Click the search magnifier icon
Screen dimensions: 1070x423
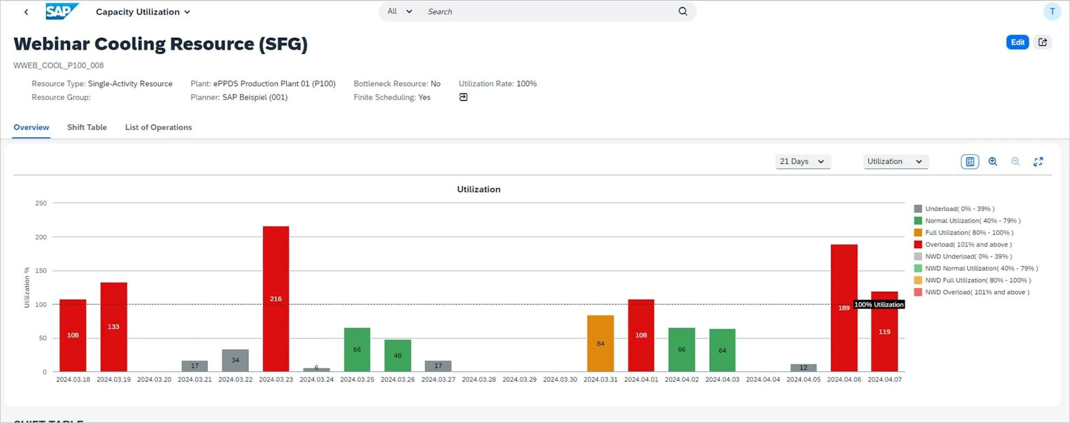(x=682, y=11)
